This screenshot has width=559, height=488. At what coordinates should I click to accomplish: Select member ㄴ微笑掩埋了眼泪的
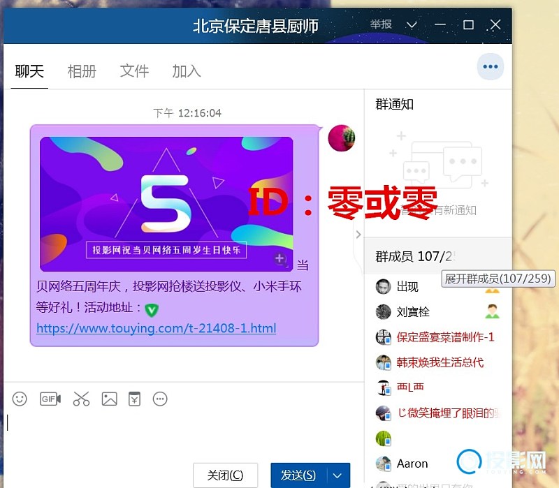coord(437,413)
